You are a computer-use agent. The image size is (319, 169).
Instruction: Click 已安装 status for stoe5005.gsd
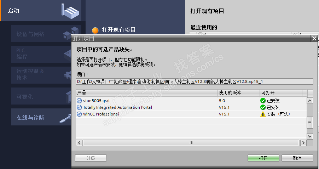click(273, 101)
